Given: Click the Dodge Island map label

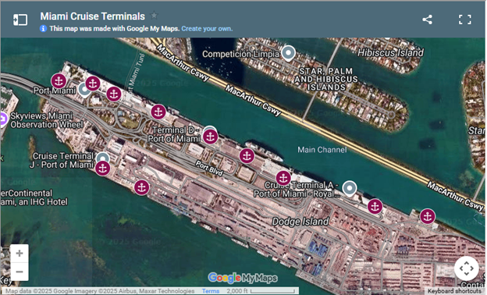Looking at the screenshot, I should click(x=300, y=222).
